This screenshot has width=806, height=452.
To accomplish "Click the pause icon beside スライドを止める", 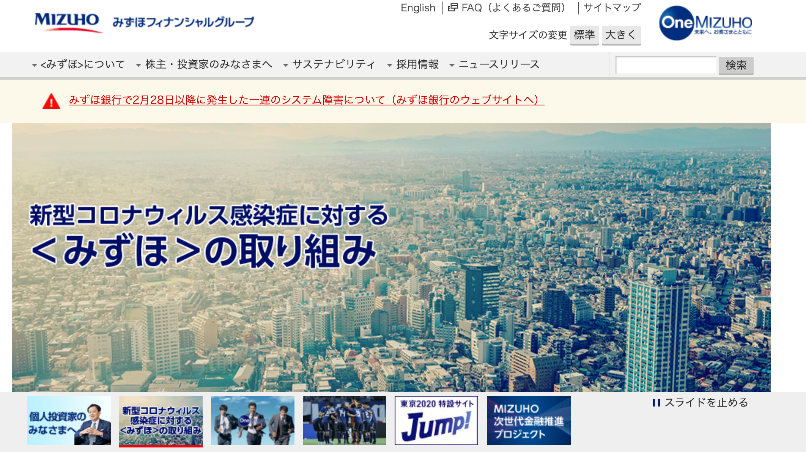I will coord(656,403).
